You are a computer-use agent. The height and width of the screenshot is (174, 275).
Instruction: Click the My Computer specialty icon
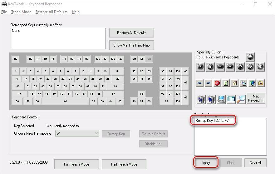[x=221, y=99]
